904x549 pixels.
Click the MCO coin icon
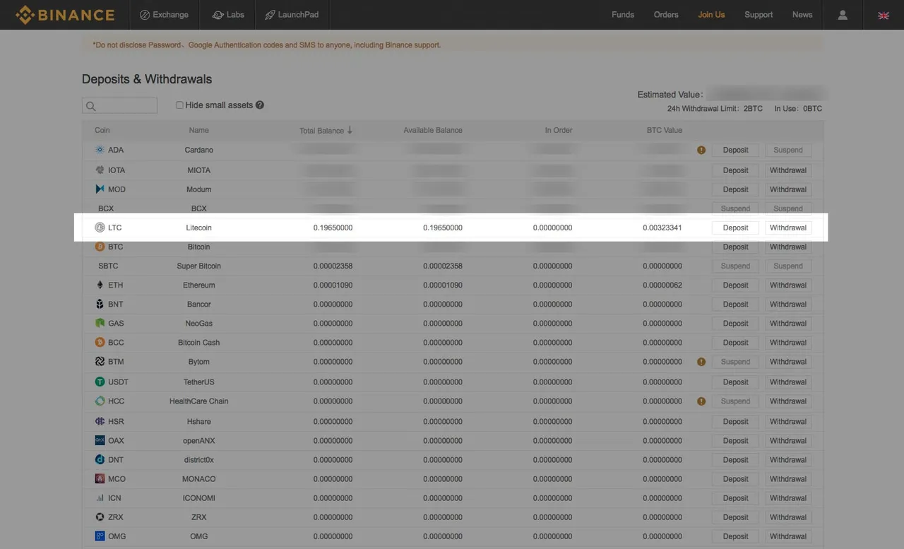pyautogui.click(x=100, y=478)
